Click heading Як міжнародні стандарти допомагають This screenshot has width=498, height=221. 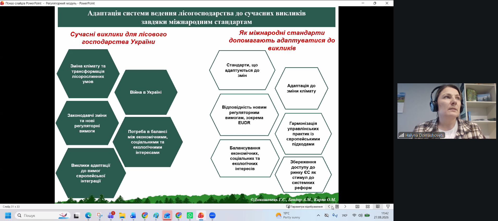point(282,40)
